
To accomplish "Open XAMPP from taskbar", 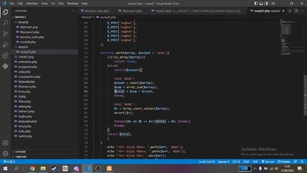I will click(x=109, y=169).
